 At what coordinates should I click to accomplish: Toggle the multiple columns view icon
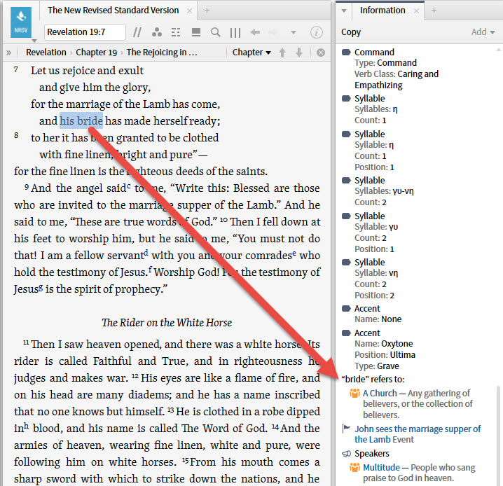235,32
